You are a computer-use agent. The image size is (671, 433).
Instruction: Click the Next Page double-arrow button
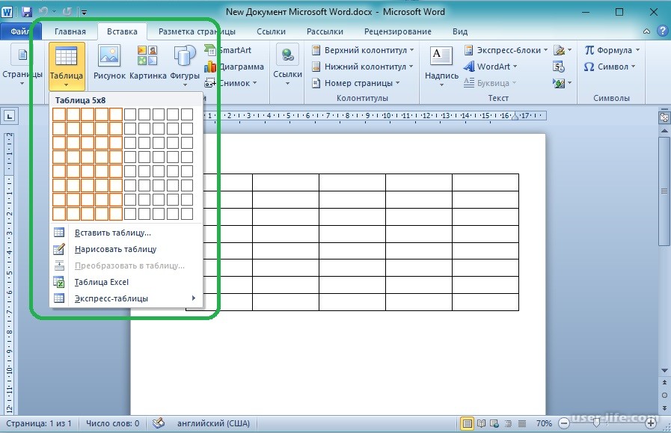[x=664, y=408]
